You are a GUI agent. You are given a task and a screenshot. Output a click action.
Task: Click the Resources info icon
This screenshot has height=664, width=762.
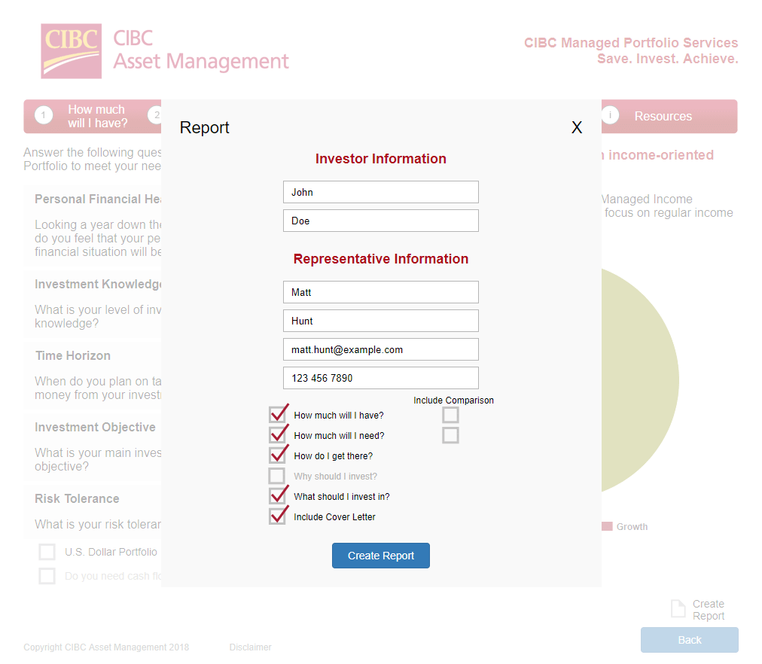tap(611, 116)
